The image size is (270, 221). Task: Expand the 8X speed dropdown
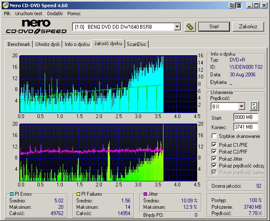tap(242, 106)
